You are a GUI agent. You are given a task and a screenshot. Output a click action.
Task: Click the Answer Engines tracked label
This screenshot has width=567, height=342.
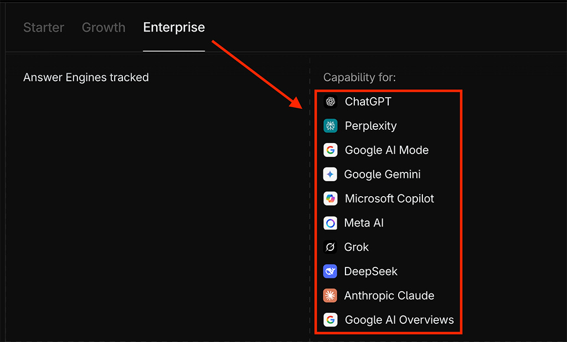point(86,77)
